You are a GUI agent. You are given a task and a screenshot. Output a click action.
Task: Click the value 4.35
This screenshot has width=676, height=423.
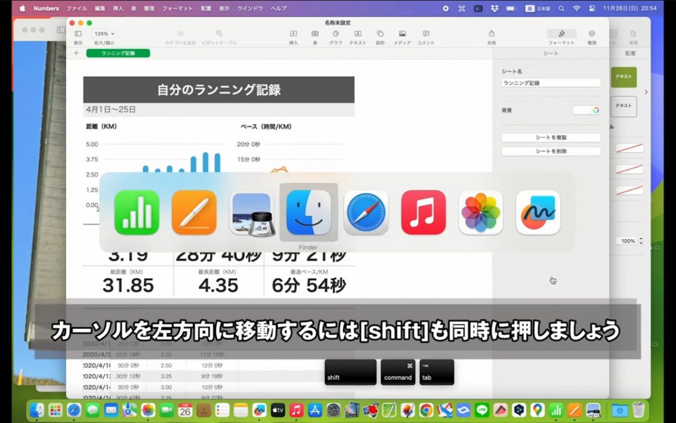click(x=219, y=286)
